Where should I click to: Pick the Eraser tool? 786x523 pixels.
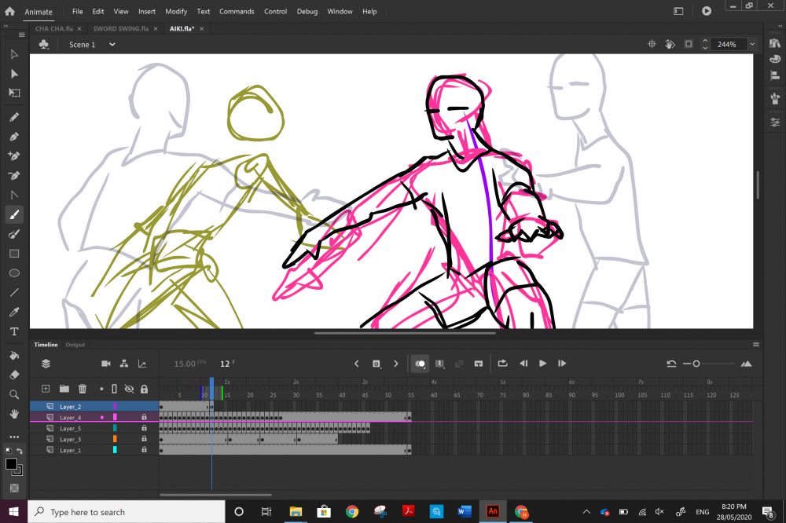pos(14,375)
